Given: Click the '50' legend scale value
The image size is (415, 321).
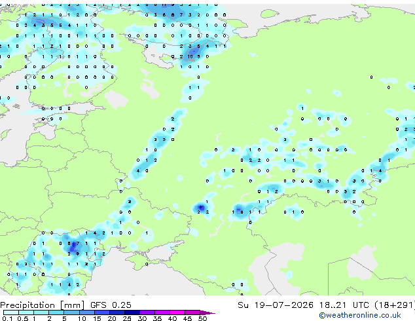Looking at the screenshot, I should pos(203,318).
